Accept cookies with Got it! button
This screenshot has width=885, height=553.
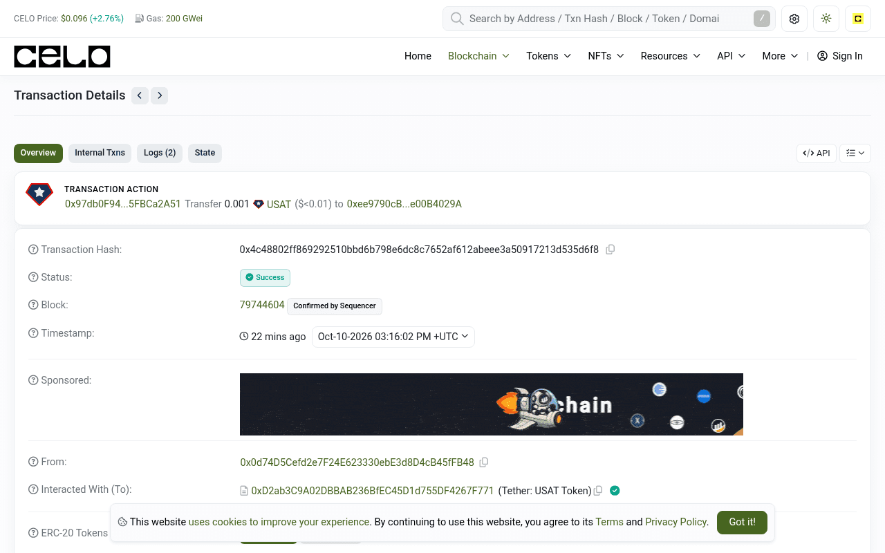click(742, 523)
